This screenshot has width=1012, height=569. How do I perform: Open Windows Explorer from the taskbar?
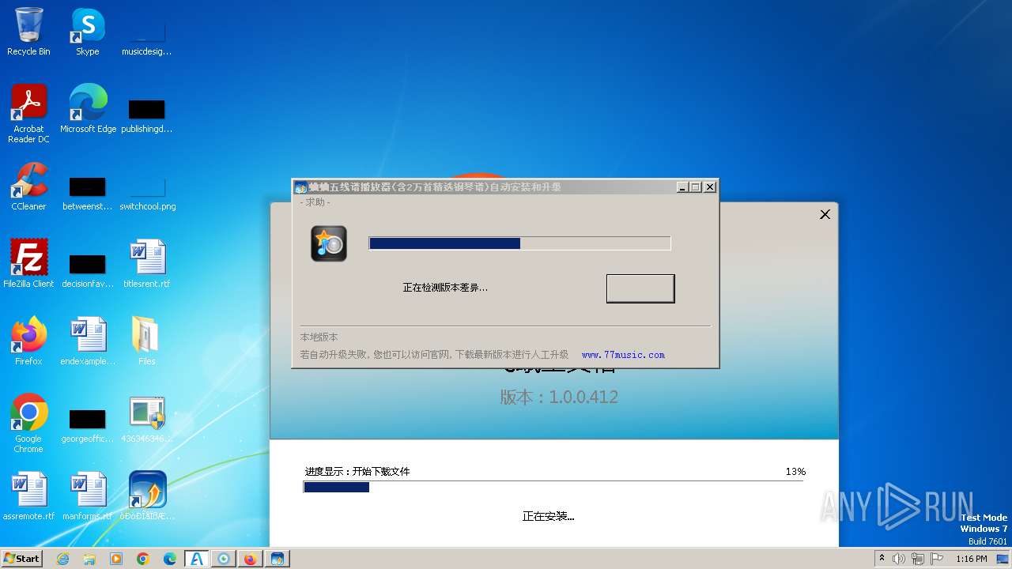pos(89,559)
